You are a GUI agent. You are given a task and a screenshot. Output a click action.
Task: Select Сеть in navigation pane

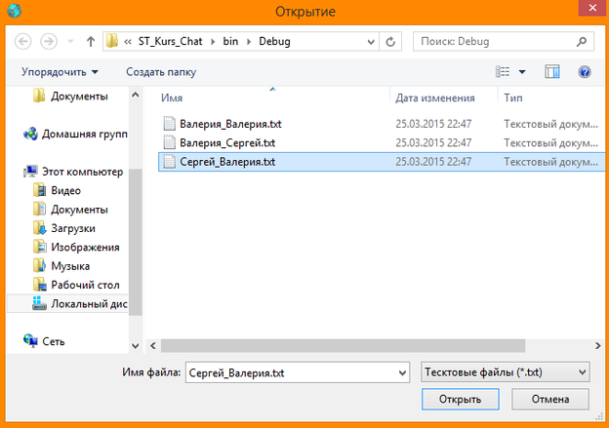click(54, 341)
